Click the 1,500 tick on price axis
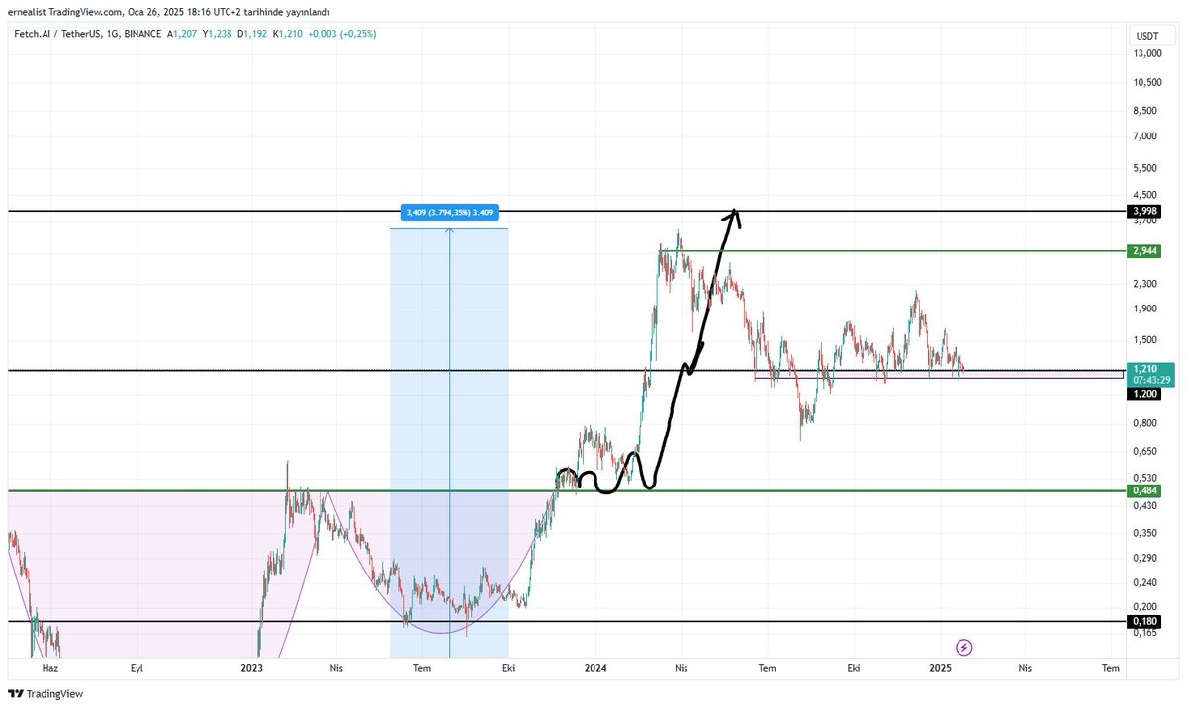This screenshot has height=708, width=1187. pyautogui.click(x=1146, y=340)
